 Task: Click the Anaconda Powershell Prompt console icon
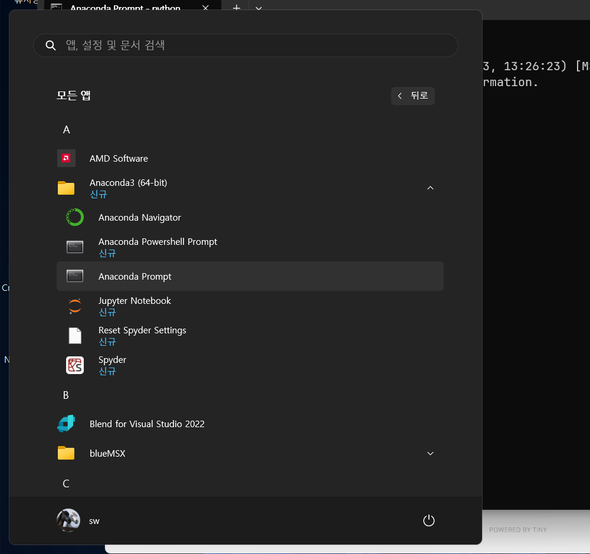[75, 247]
